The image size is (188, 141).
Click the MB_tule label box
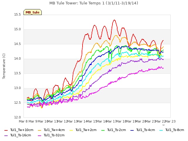[33, 12]
